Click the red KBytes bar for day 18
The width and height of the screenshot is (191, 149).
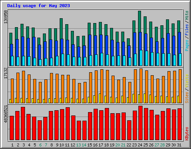tap(107, 124)
